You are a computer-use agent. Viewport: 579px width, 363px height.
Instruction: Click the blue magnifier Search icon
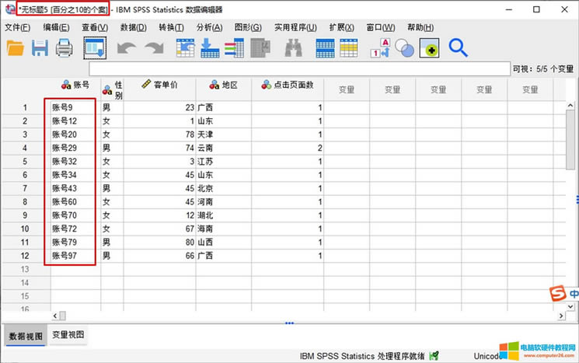458,48
